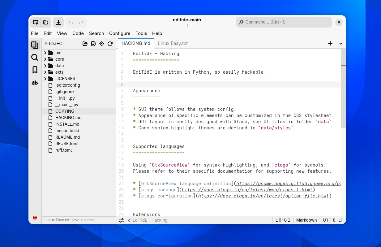
Task: Select ruff.toml in project tree
Action: click(x=63, y=150)
